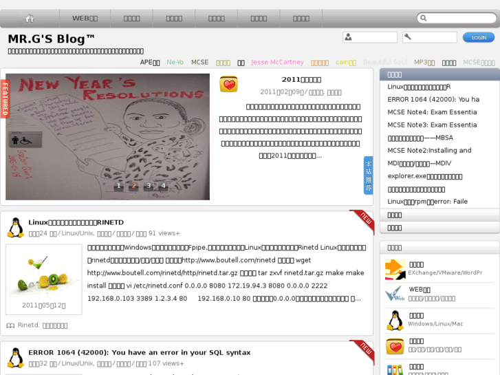The height and width of the screenshot is (375, 500).
Task: Open the ERROR 1064 (42000) post title
Action: [x=140, y=352]
